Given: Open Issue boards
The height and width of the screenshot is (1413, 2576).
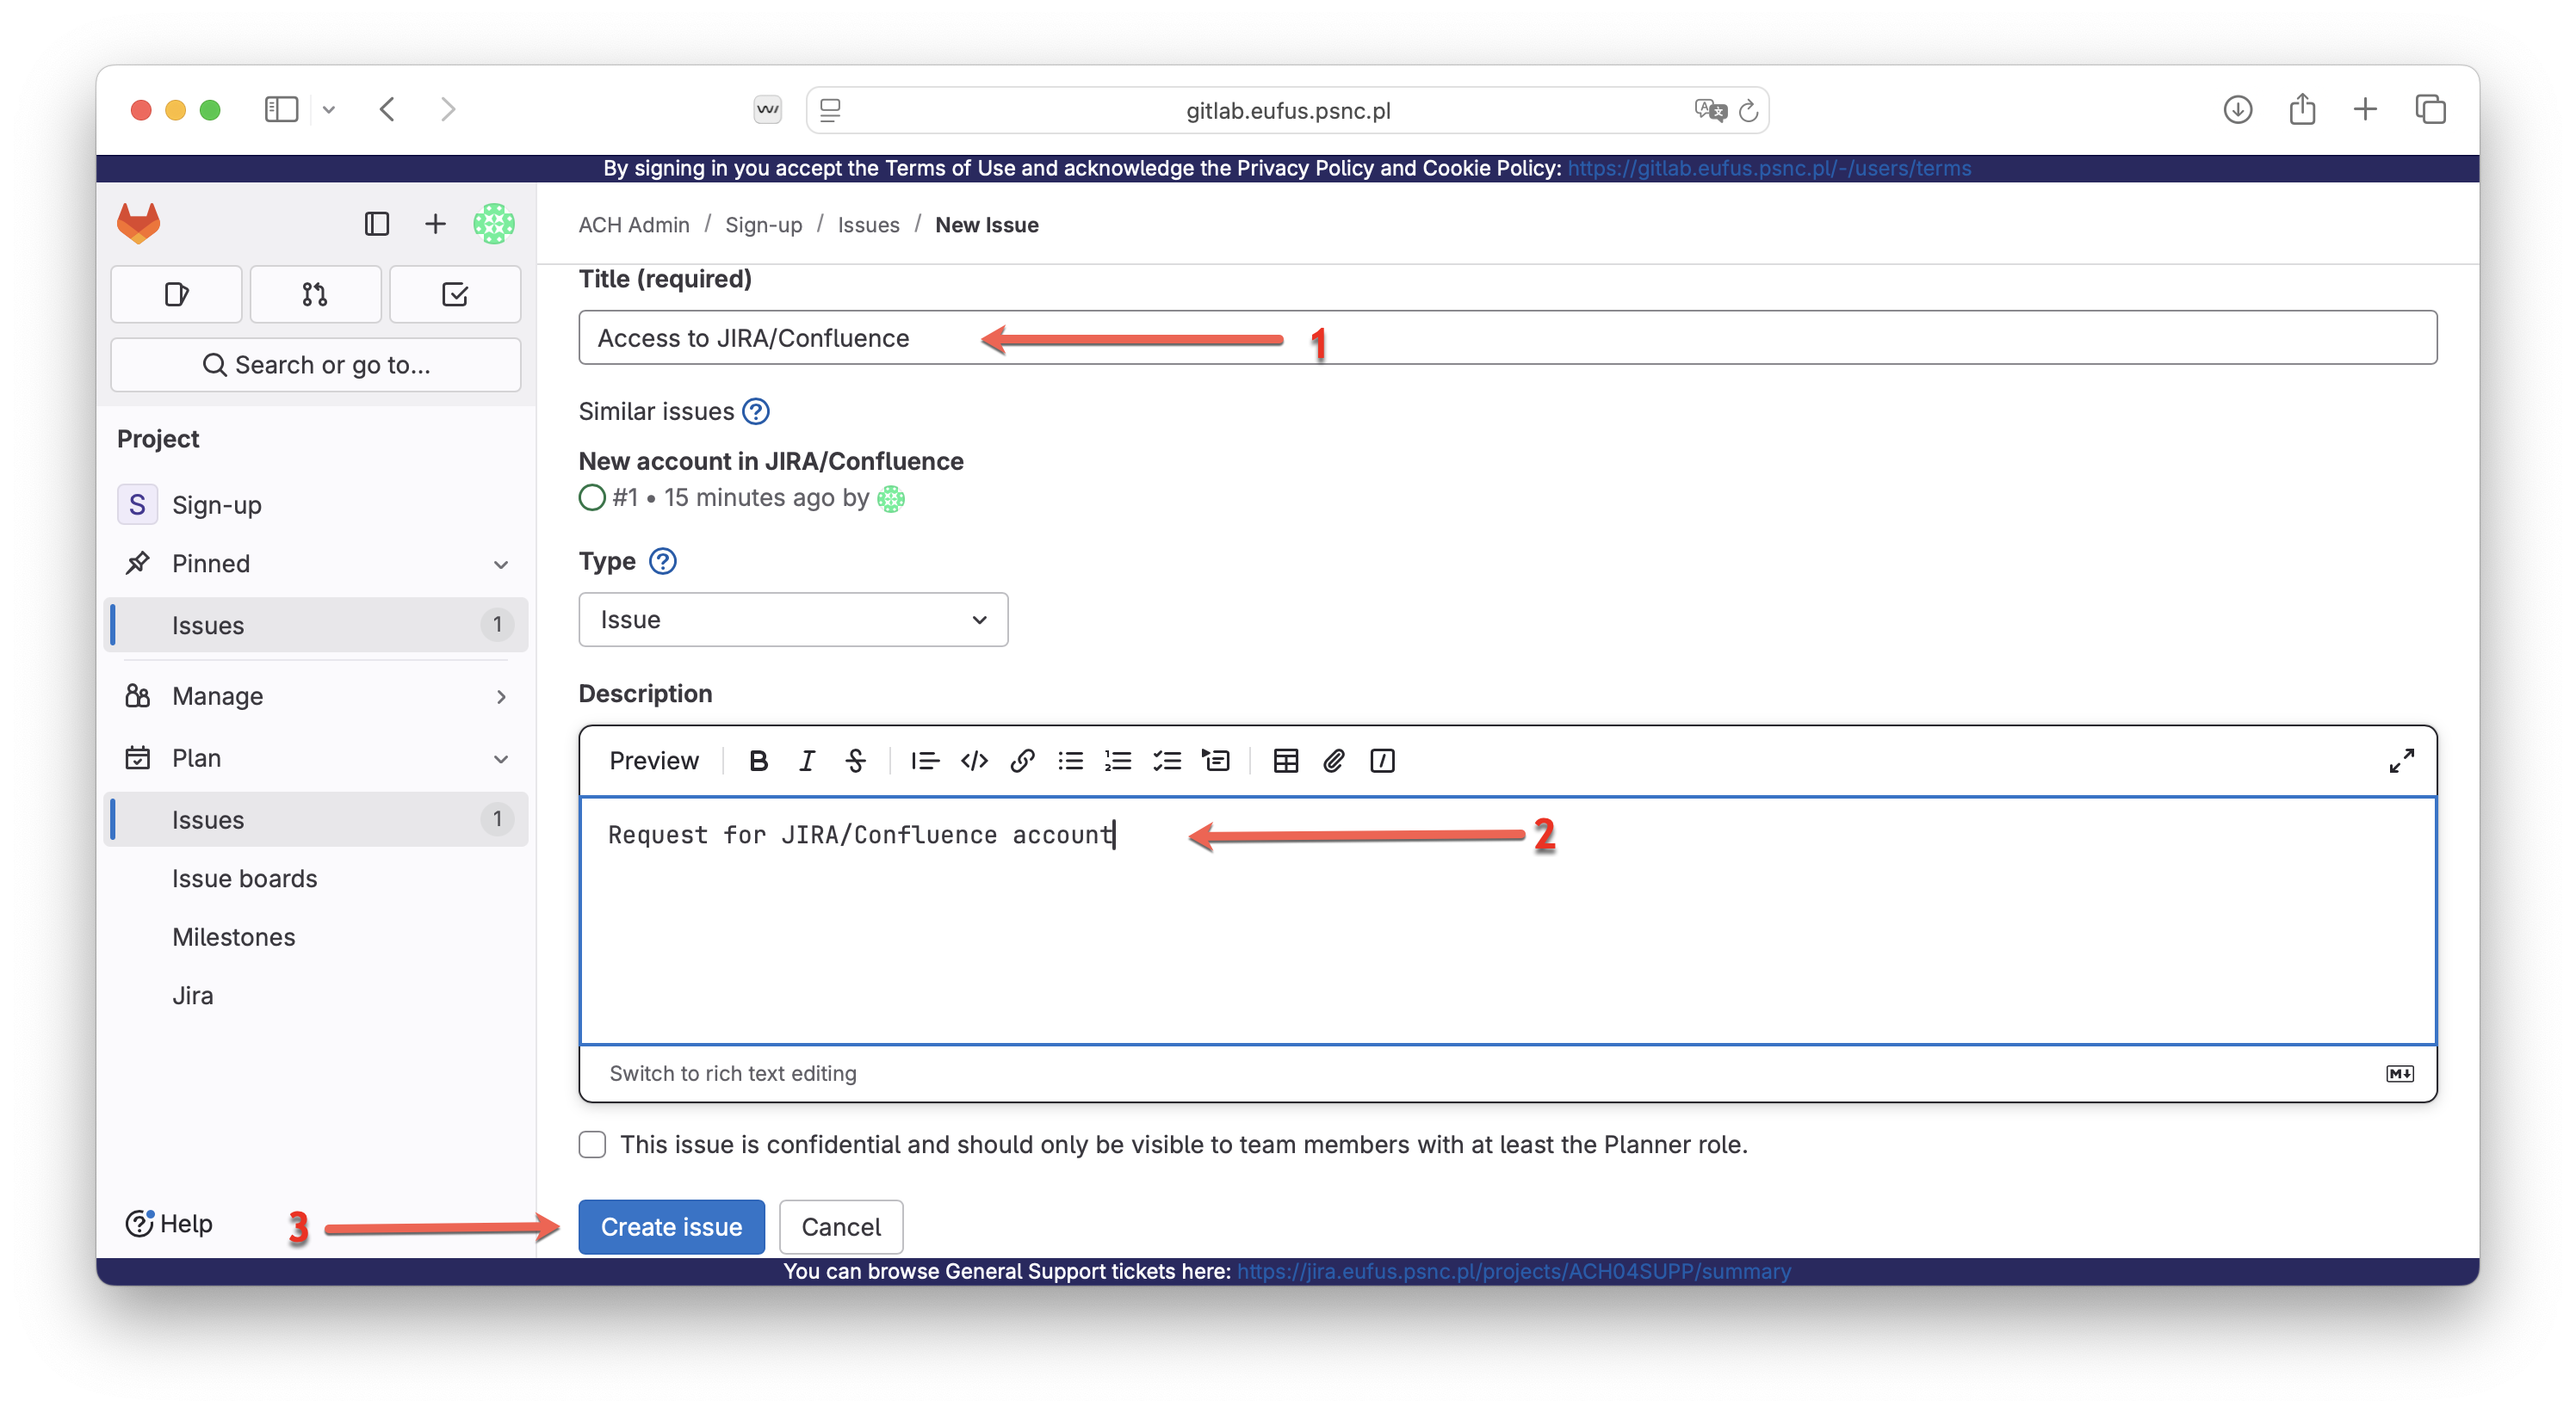Looking at the screenshot, I should coord(244,879).
